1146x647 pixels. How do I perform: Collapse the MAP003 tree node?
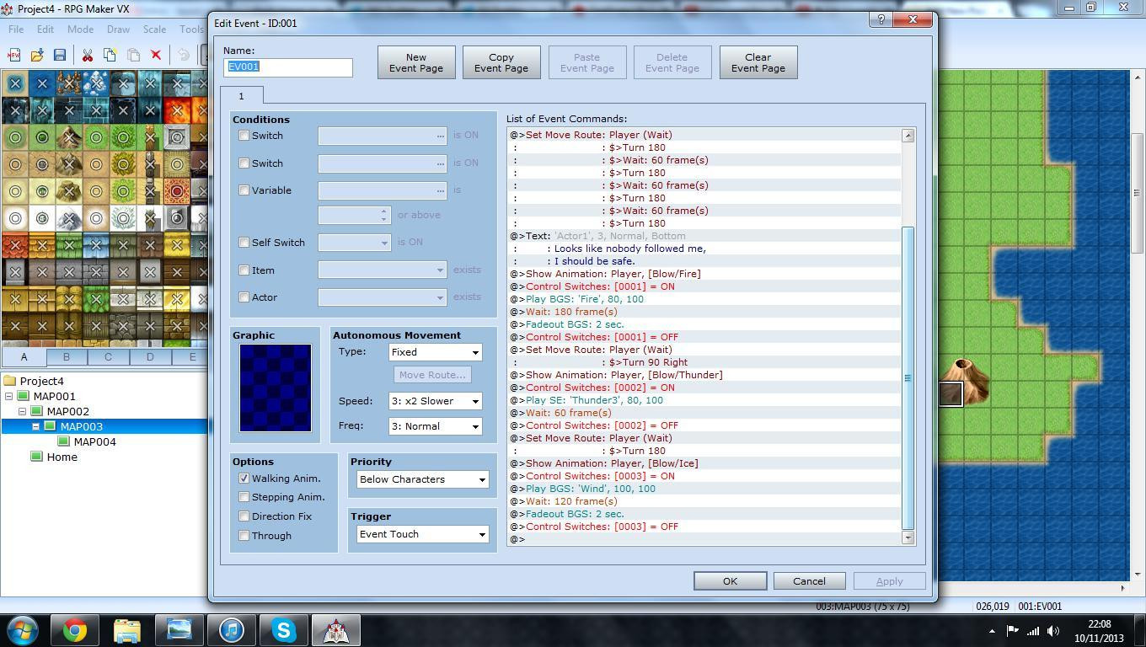(36, 426)
